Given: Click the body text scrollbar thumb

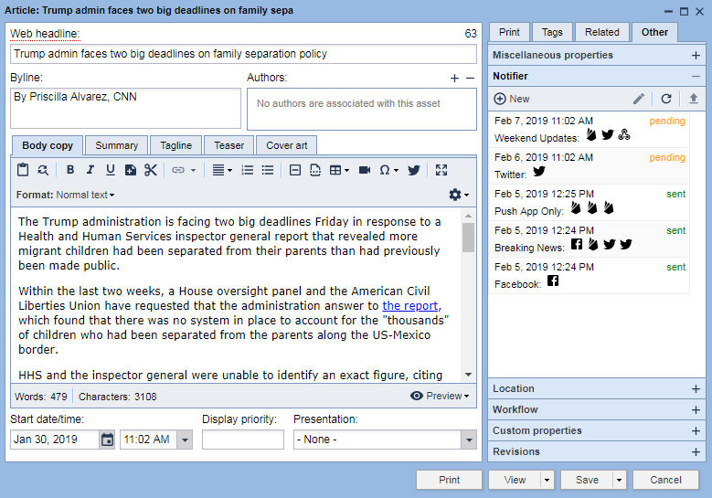Looking at the screenshot, I should 468,238.
